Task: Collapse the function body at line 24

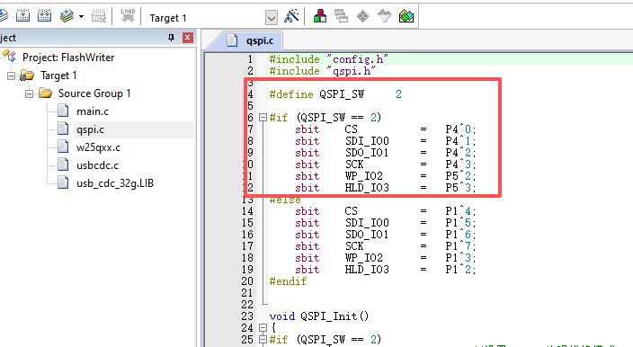Action: coord(263,327)
